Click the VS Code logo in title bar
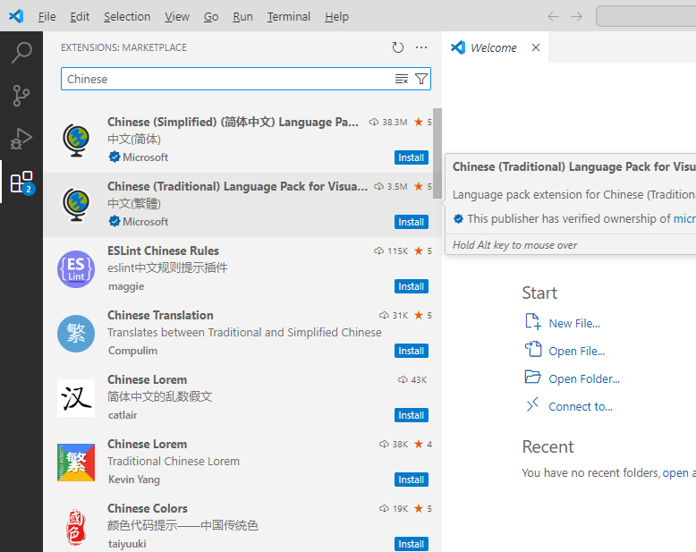 coord(16,16)
